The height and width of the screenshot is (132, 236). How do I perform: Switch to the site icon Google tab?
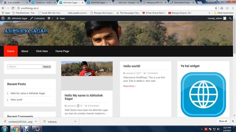click(x=127, y=3)
